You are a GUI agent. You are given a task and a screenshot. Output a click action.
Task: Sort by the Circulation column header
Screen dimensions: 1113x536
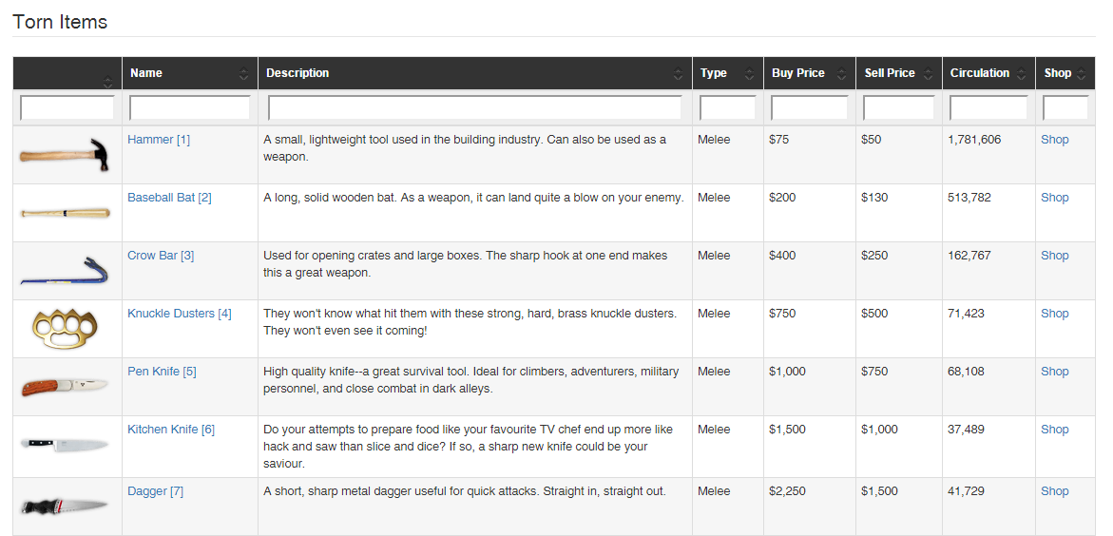tap(979, 73)
